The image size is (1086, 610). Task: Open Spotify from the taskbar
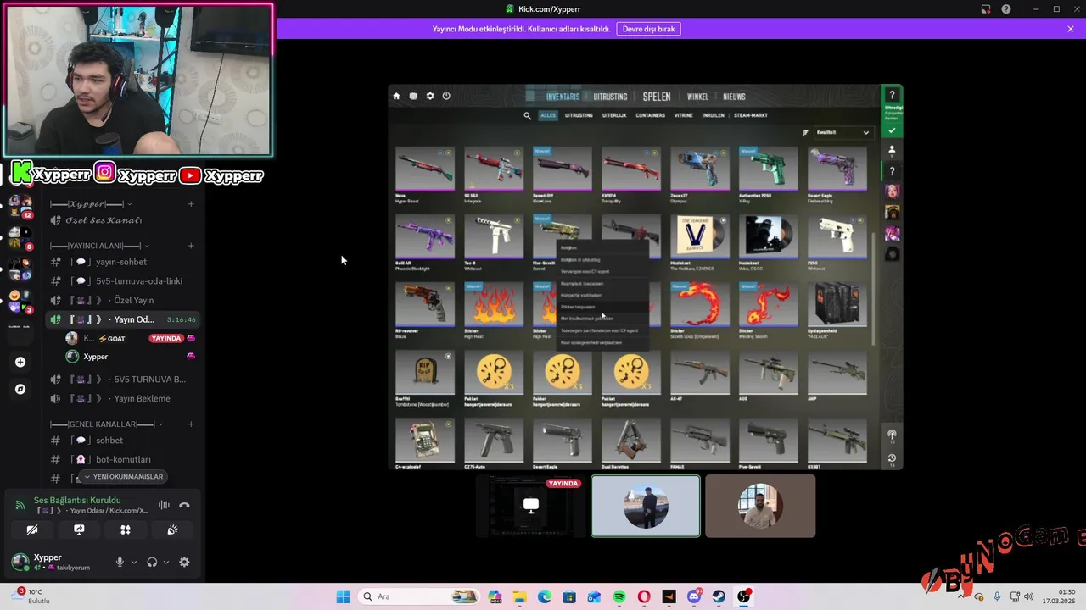pyautogui.click(x=619, y=596)
